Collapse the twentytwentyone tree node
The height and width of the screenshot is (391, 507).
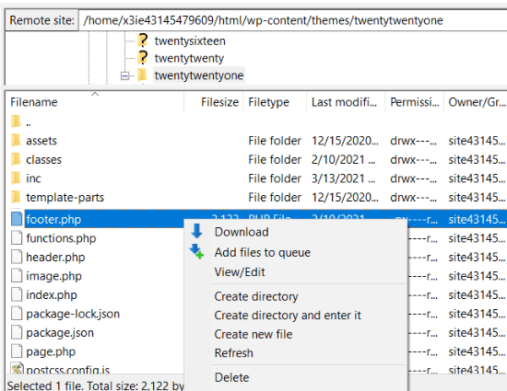(124, 75)
